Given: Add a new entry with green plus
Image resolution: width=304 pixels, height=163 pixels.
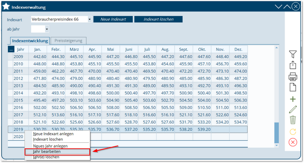Looking at the screenshot, I should [293, 99].
